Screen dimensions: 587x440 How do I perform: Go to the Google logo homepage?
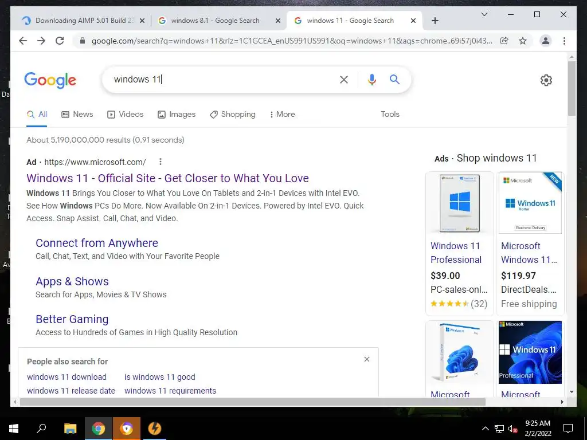(50, 80)
